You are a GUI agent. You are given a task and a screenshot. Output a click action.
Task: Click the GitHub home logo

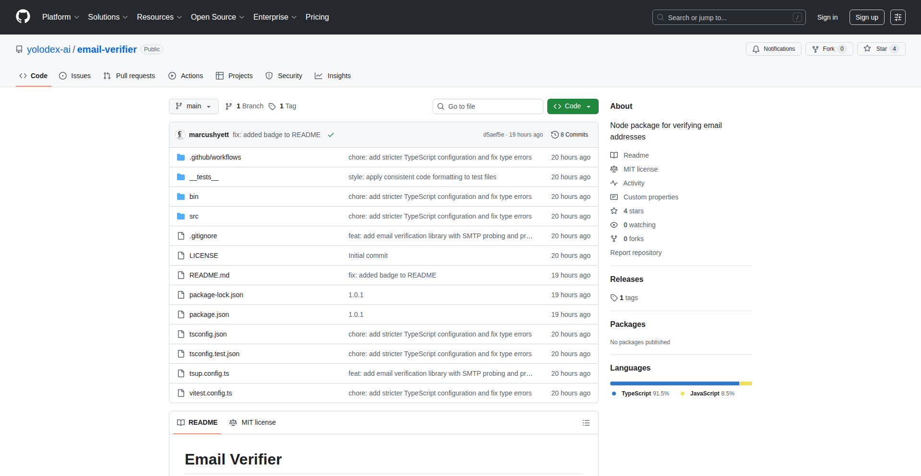coord(22,17)
